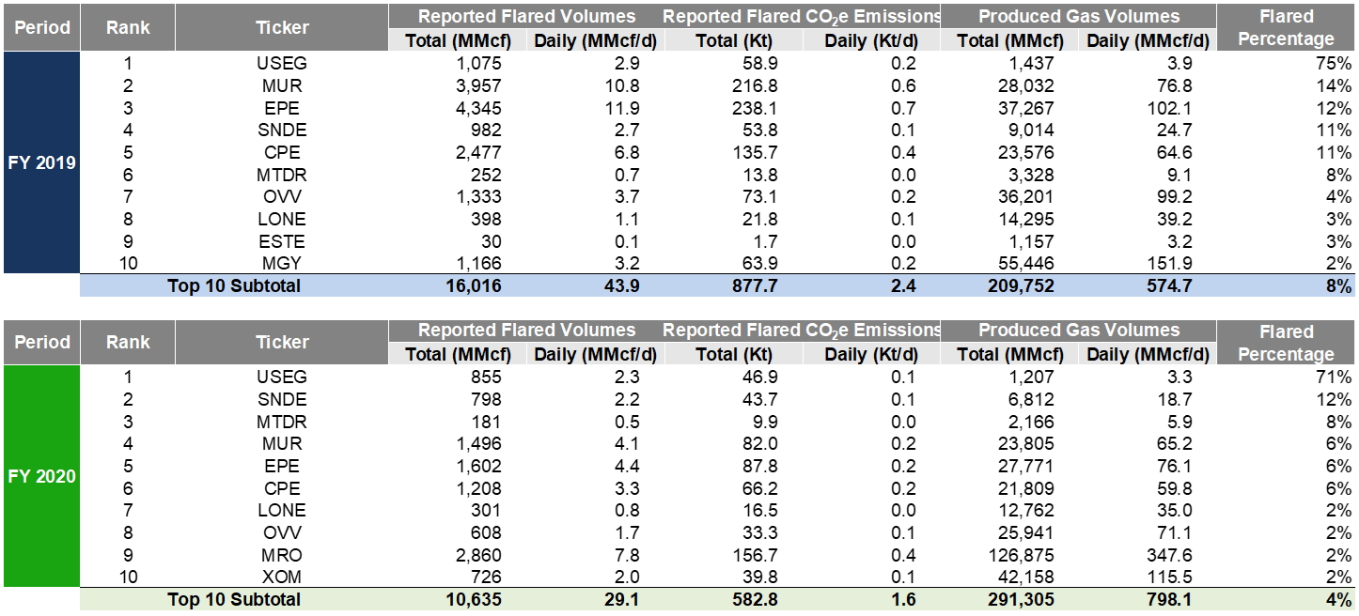
Task: Click MUR's total flared volume 3,957
Action: coord(479,85)
